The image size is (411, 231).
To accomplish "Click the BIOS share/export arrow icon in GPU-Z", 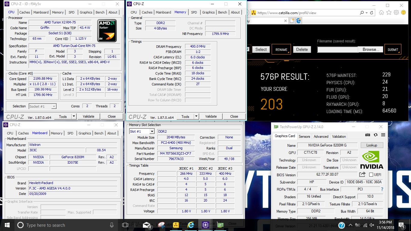I will click(362, 174).
